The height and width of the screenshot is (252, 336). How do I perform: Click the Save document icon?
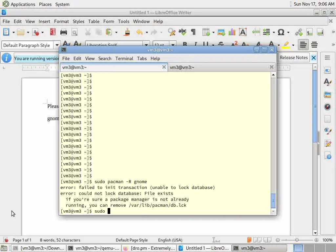35,32
